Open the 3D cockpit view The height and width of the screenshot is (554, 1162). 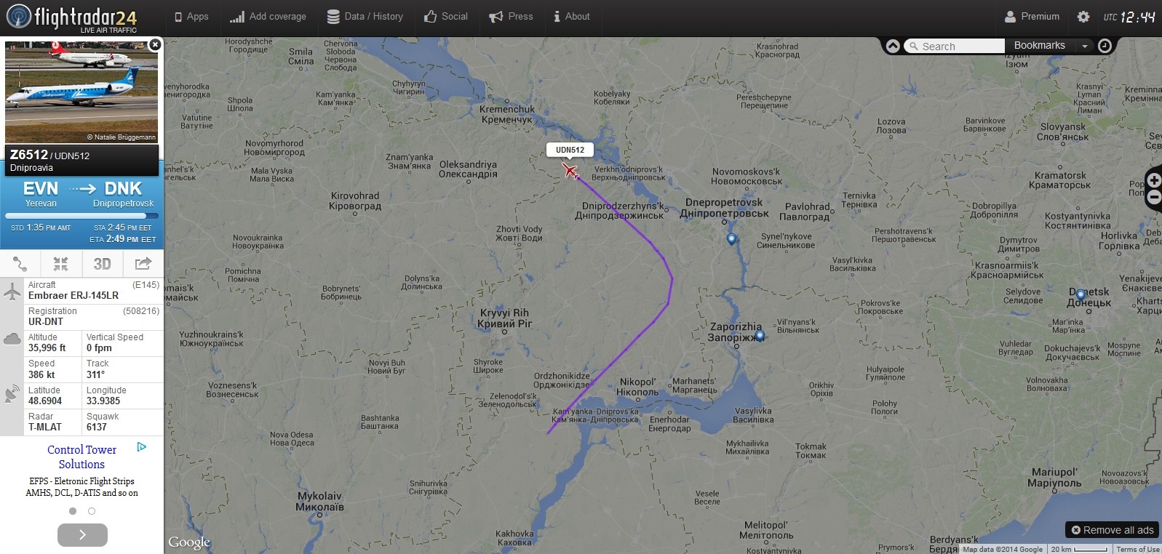pos(102,264)
